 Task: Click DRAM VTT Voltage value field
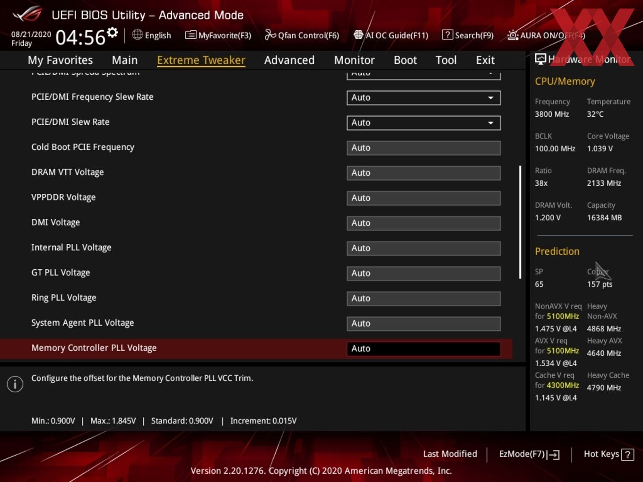click(424, 173)
